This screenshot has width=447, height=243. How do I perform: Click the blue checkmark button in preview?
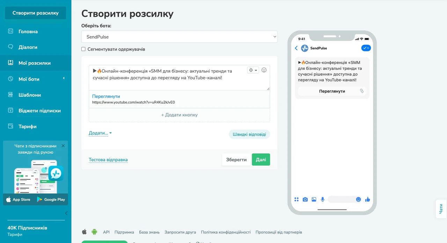click(x=366, y=48)
